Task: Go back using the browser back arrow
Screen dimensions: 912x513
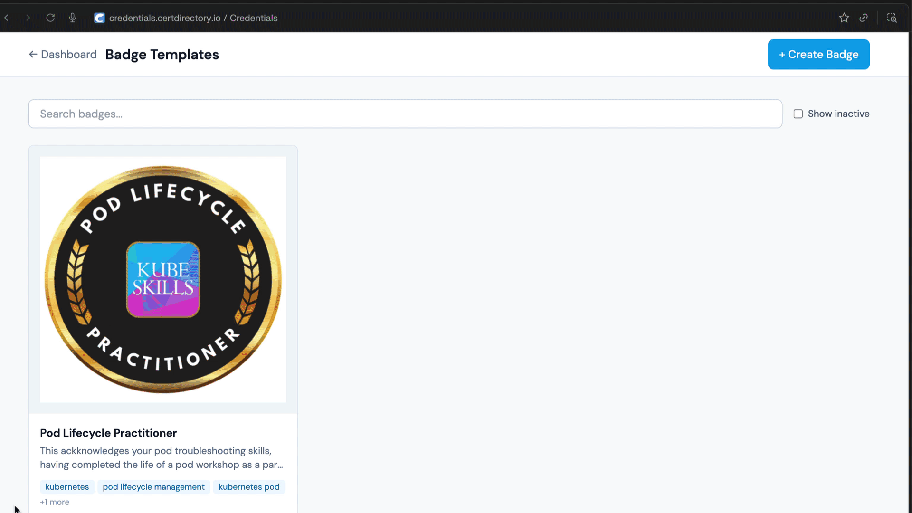Action: pyautogui.click(x=7, y=18)
